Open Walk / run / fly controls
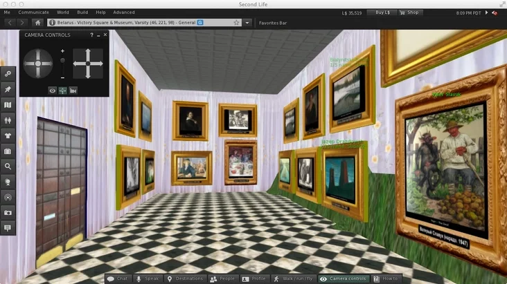This screenshot has height=284, width=507. click(294, 279)
